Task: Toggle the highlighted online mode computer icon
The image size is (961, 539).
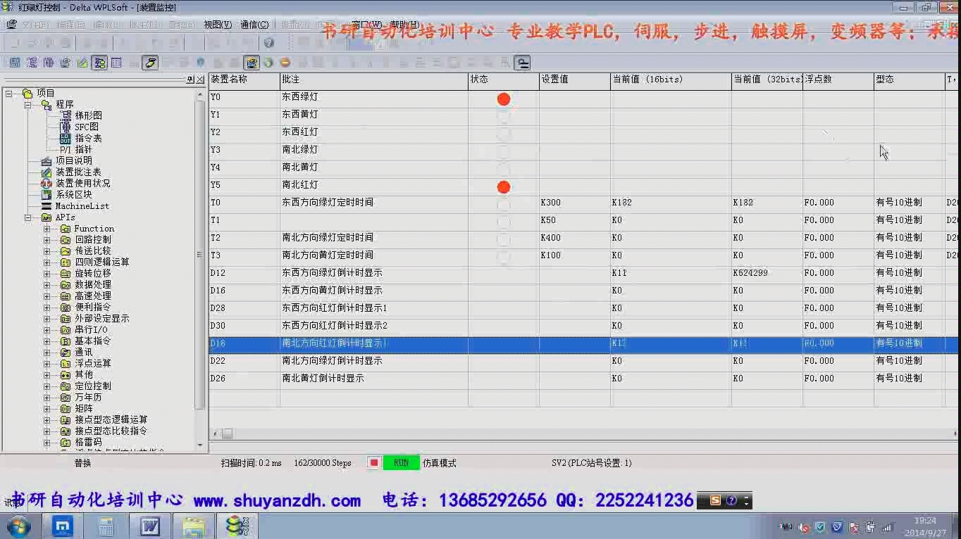Action: click(252, 63)
